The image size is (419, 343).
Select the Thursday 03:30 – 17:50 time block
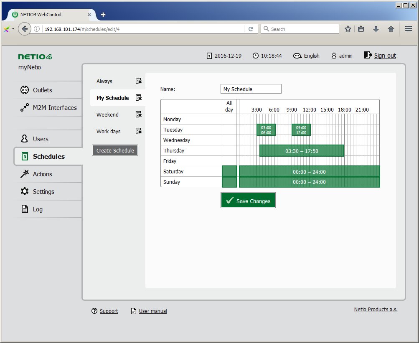coord(302,151)
